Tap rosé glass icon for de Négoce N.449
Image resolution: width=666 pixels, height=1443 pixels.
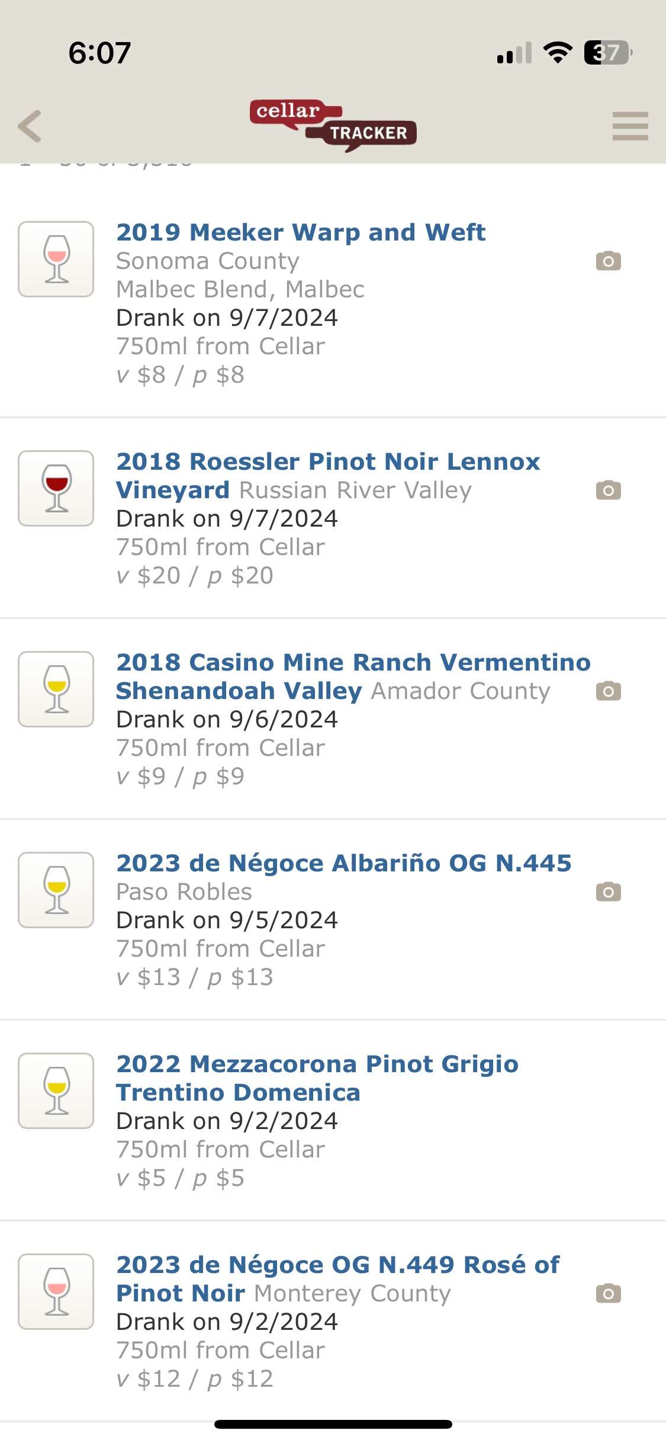(x=56, y=1292)
